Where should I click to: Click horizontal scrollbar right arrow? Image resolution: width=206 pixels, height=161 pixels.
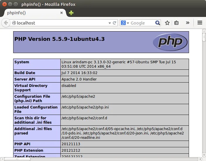(x=200, y=159)
